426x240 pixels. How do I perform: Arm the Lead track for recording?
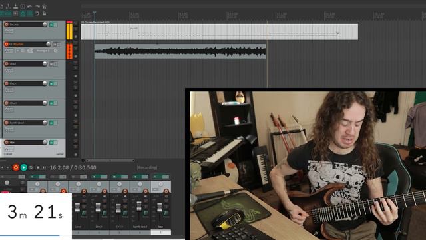7,64
